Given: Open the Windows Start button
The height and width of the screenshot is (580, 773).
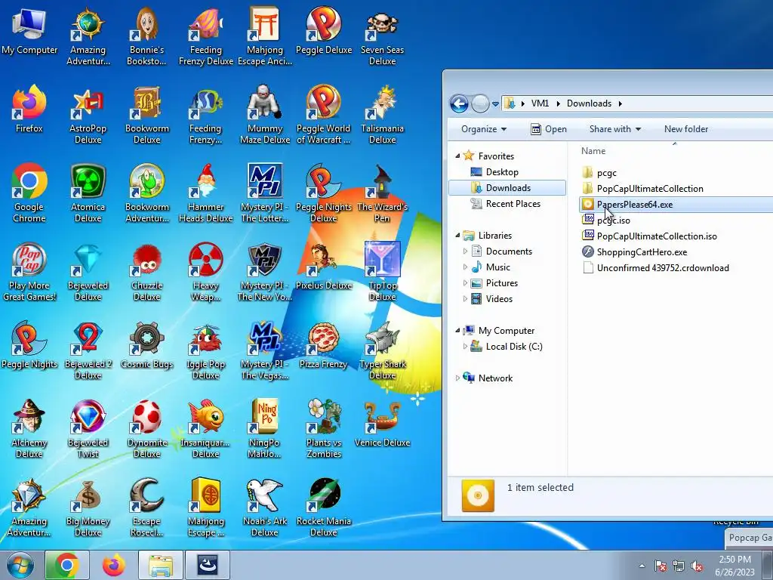Looking at the screenshot, I should (x=20, y=565).
